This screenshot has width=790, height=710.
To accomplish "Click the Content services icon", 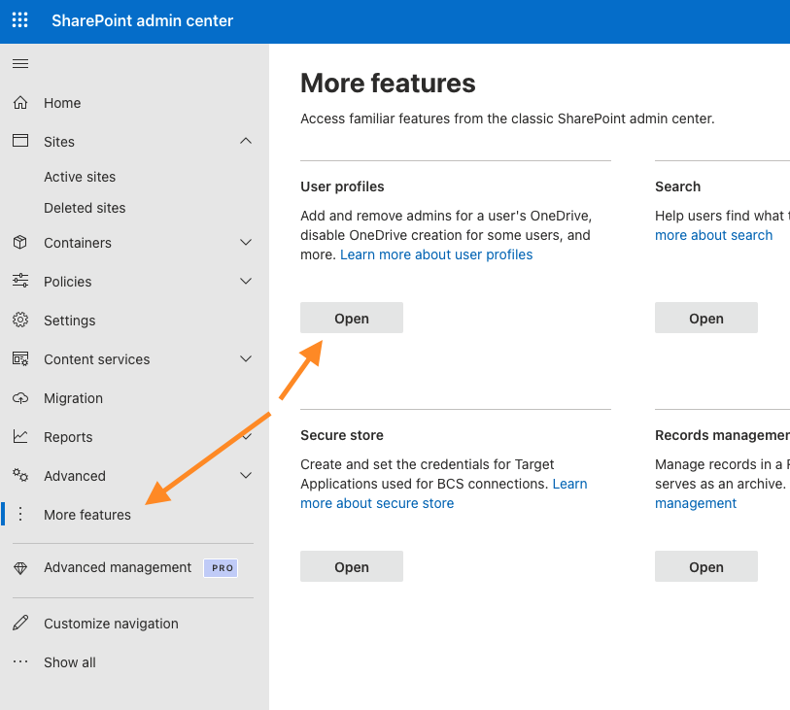I will (20, 359).
